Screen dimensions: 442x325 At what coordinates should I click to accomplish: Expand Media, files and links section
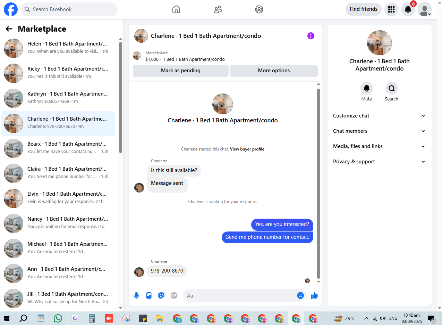coord(379,146)
